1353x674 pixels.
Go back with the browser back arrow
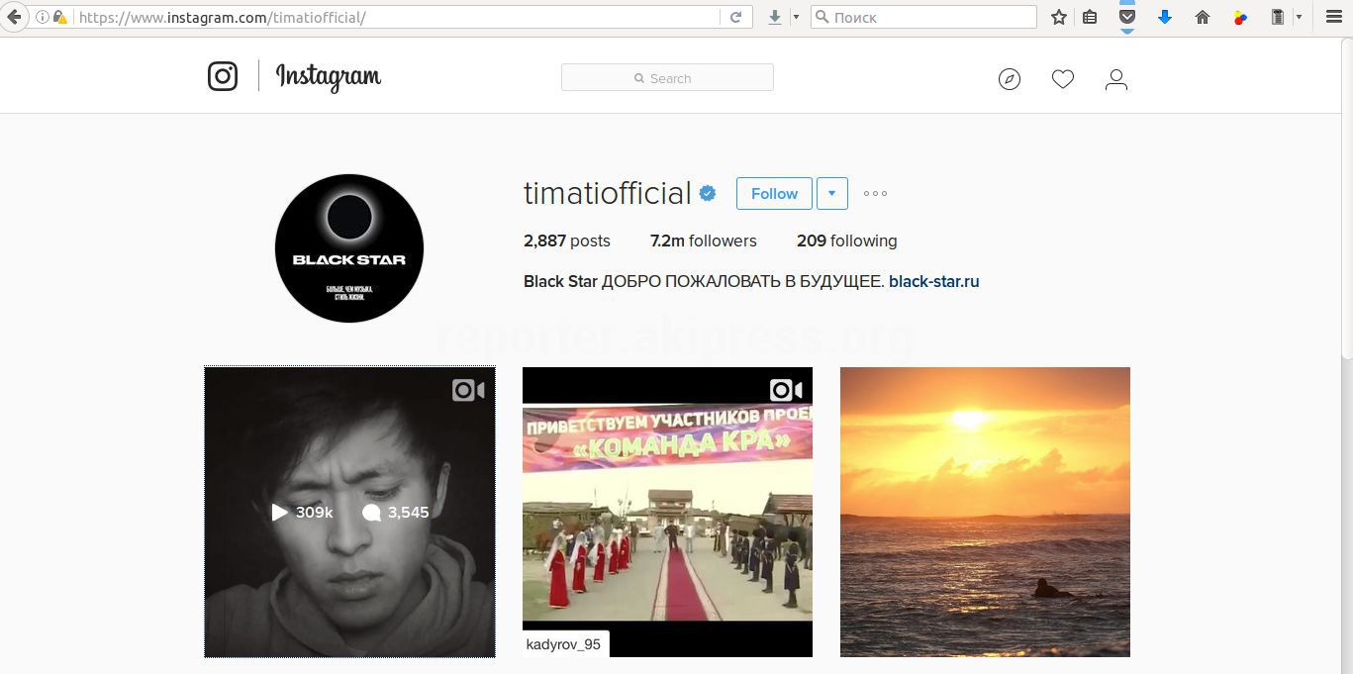point(13,17)
